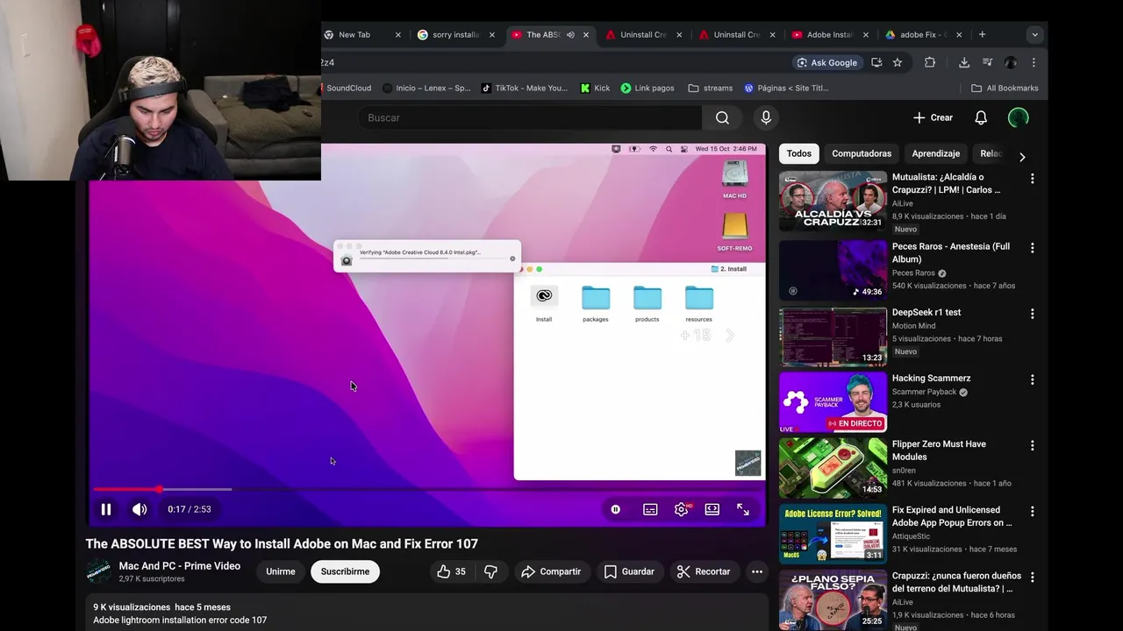This screenshot has width=1123, height=631.
Task: Toggle autoplay switch in player controls
Action: pos(616,509)
